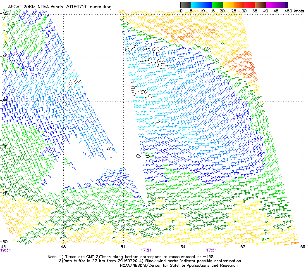Click the red 30-35 knots legend segment

pyautogui.click(x=250, y=5)
